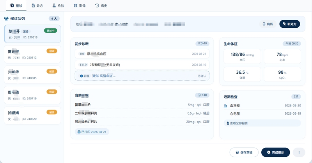Click the 新增 plus icon
The height and width of the screenshot is (163, 312).
[x=81, y=76]
